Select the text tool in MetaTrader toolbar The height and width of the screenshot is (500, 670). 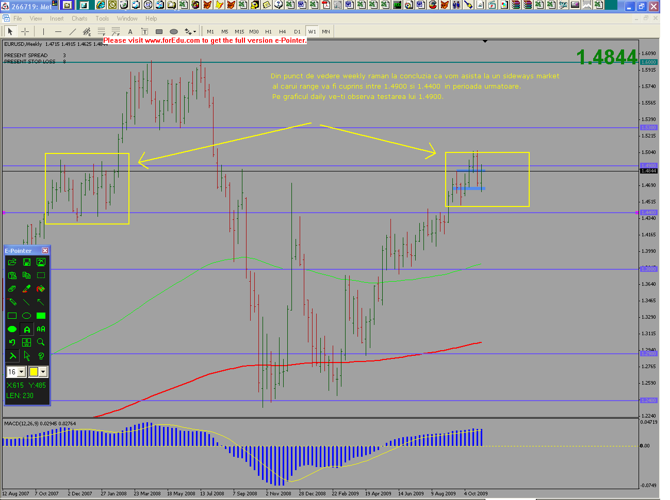coord(130,31)
